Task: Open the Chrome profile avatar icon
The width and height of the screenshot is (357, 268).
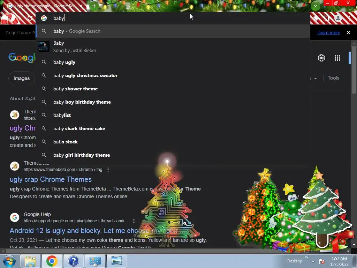Action: [338, 18]
